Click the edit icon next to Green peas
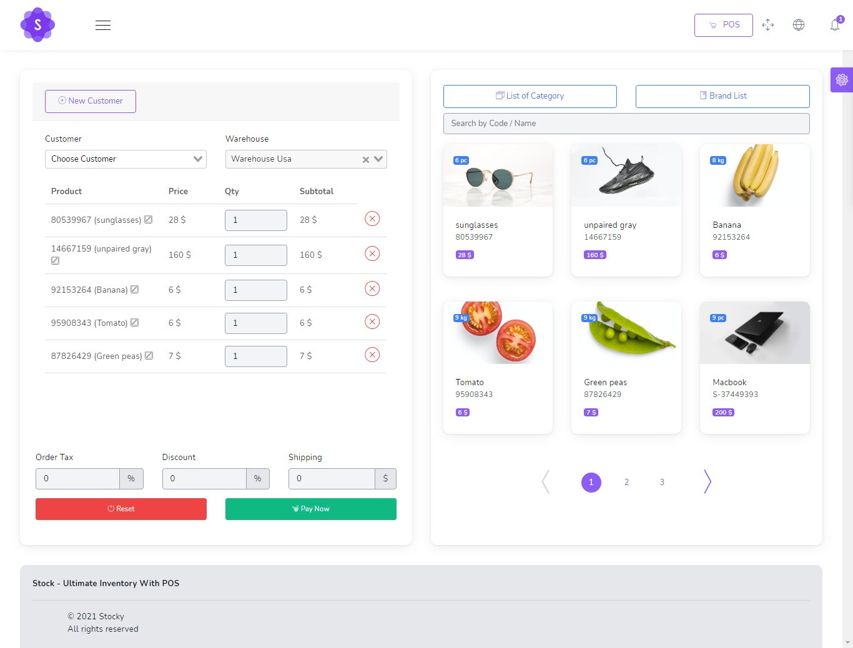This screenshot has height=648, width=853. (148, 355)
